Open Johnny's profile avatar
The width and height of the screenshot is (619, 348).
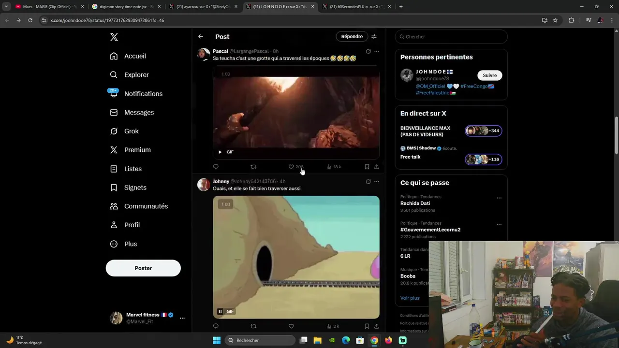pos(204,184)
